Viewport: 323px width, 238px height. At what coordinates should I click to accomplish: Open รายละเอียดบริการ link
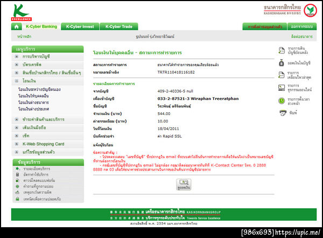pos(37,169)
